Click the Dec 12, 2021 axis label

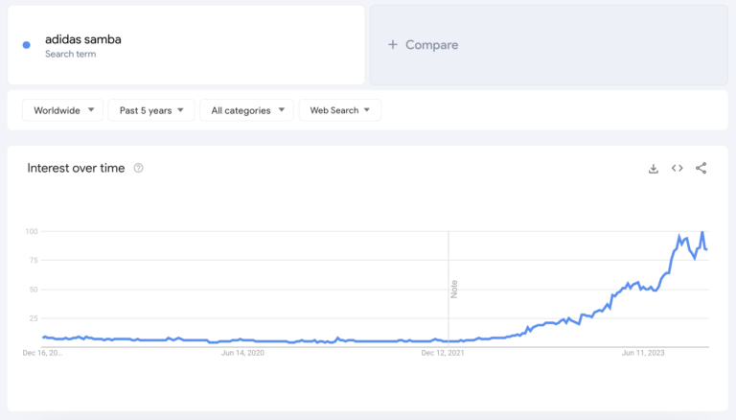pos(443,353)
